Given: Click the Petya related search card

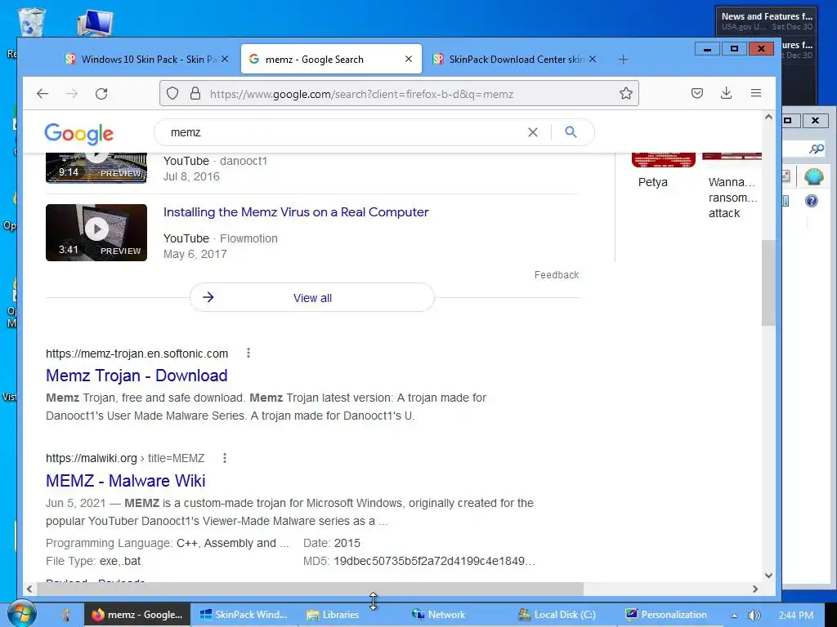Looking at the screenshot, I should [x=664, y=171].
